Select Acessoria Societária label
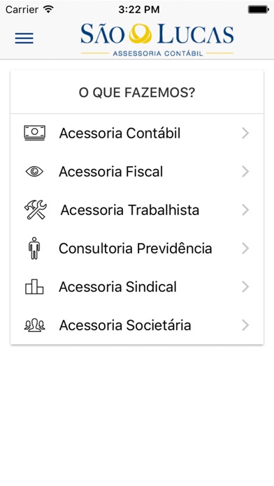The height and width of the screenshot is (486, 274). (125, 325)
